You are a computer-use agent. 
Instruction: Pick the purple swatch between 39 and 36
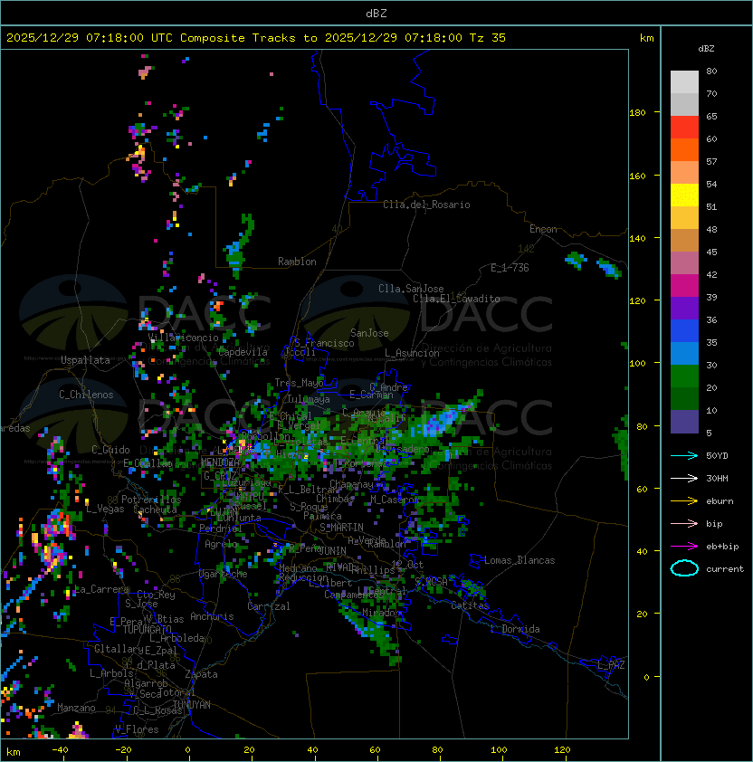[x=684, y=308]
